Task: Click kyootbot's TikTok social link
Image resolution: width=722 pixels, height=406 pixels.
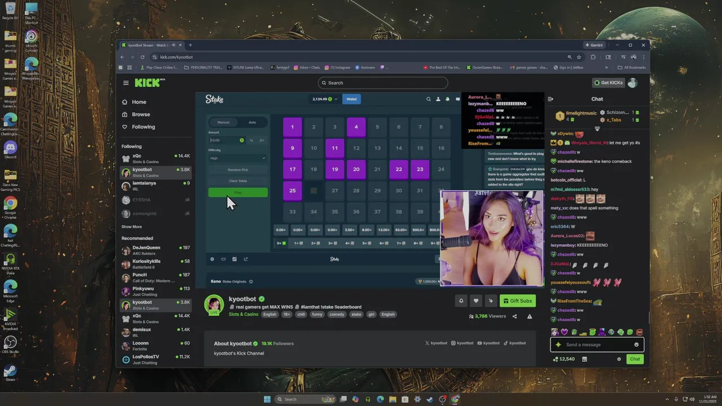Action: coord(514,343)
